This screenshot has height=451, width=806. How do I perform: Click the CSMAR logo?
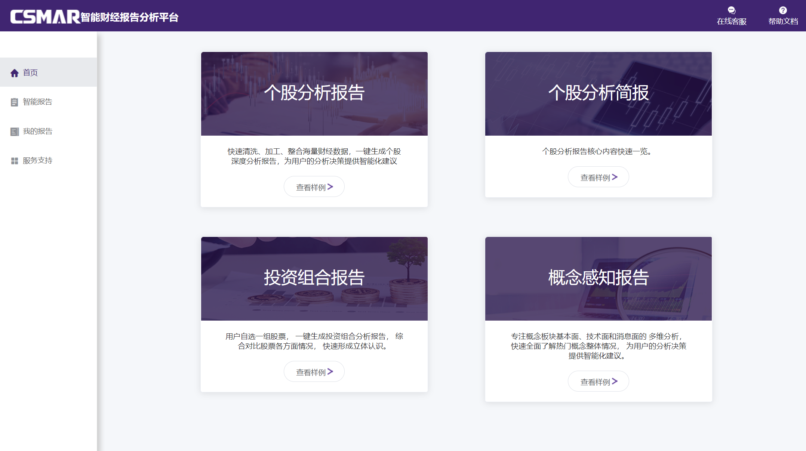45,17
